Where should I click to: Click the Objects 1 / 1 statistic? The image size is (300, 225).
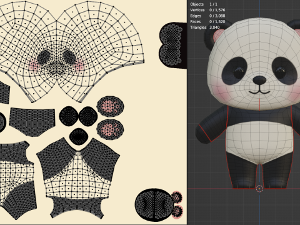pyautogui.click(x=204, y=4)
